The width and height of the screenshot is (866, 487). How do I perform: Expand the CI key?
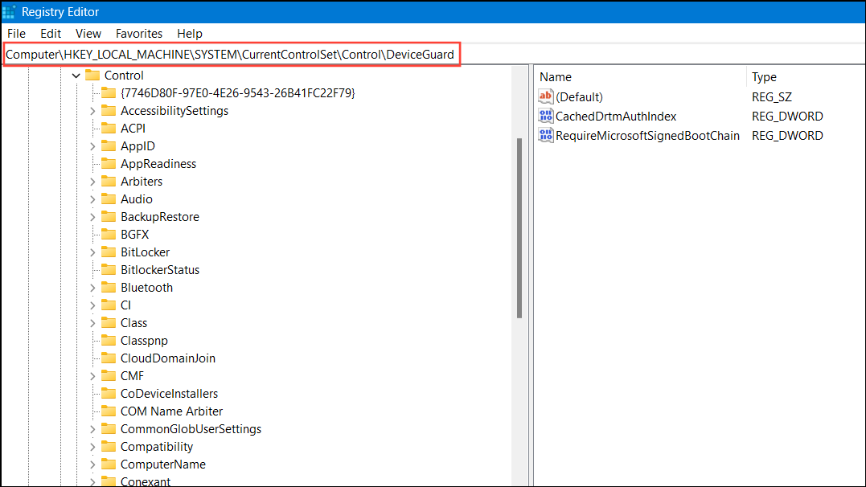click(x=92, y=305)
